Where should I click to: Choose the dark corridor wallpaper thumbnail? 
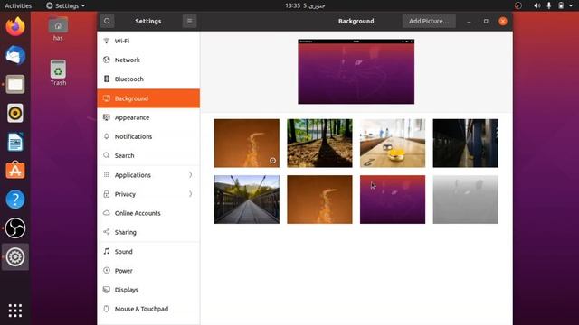pos(465,143)
